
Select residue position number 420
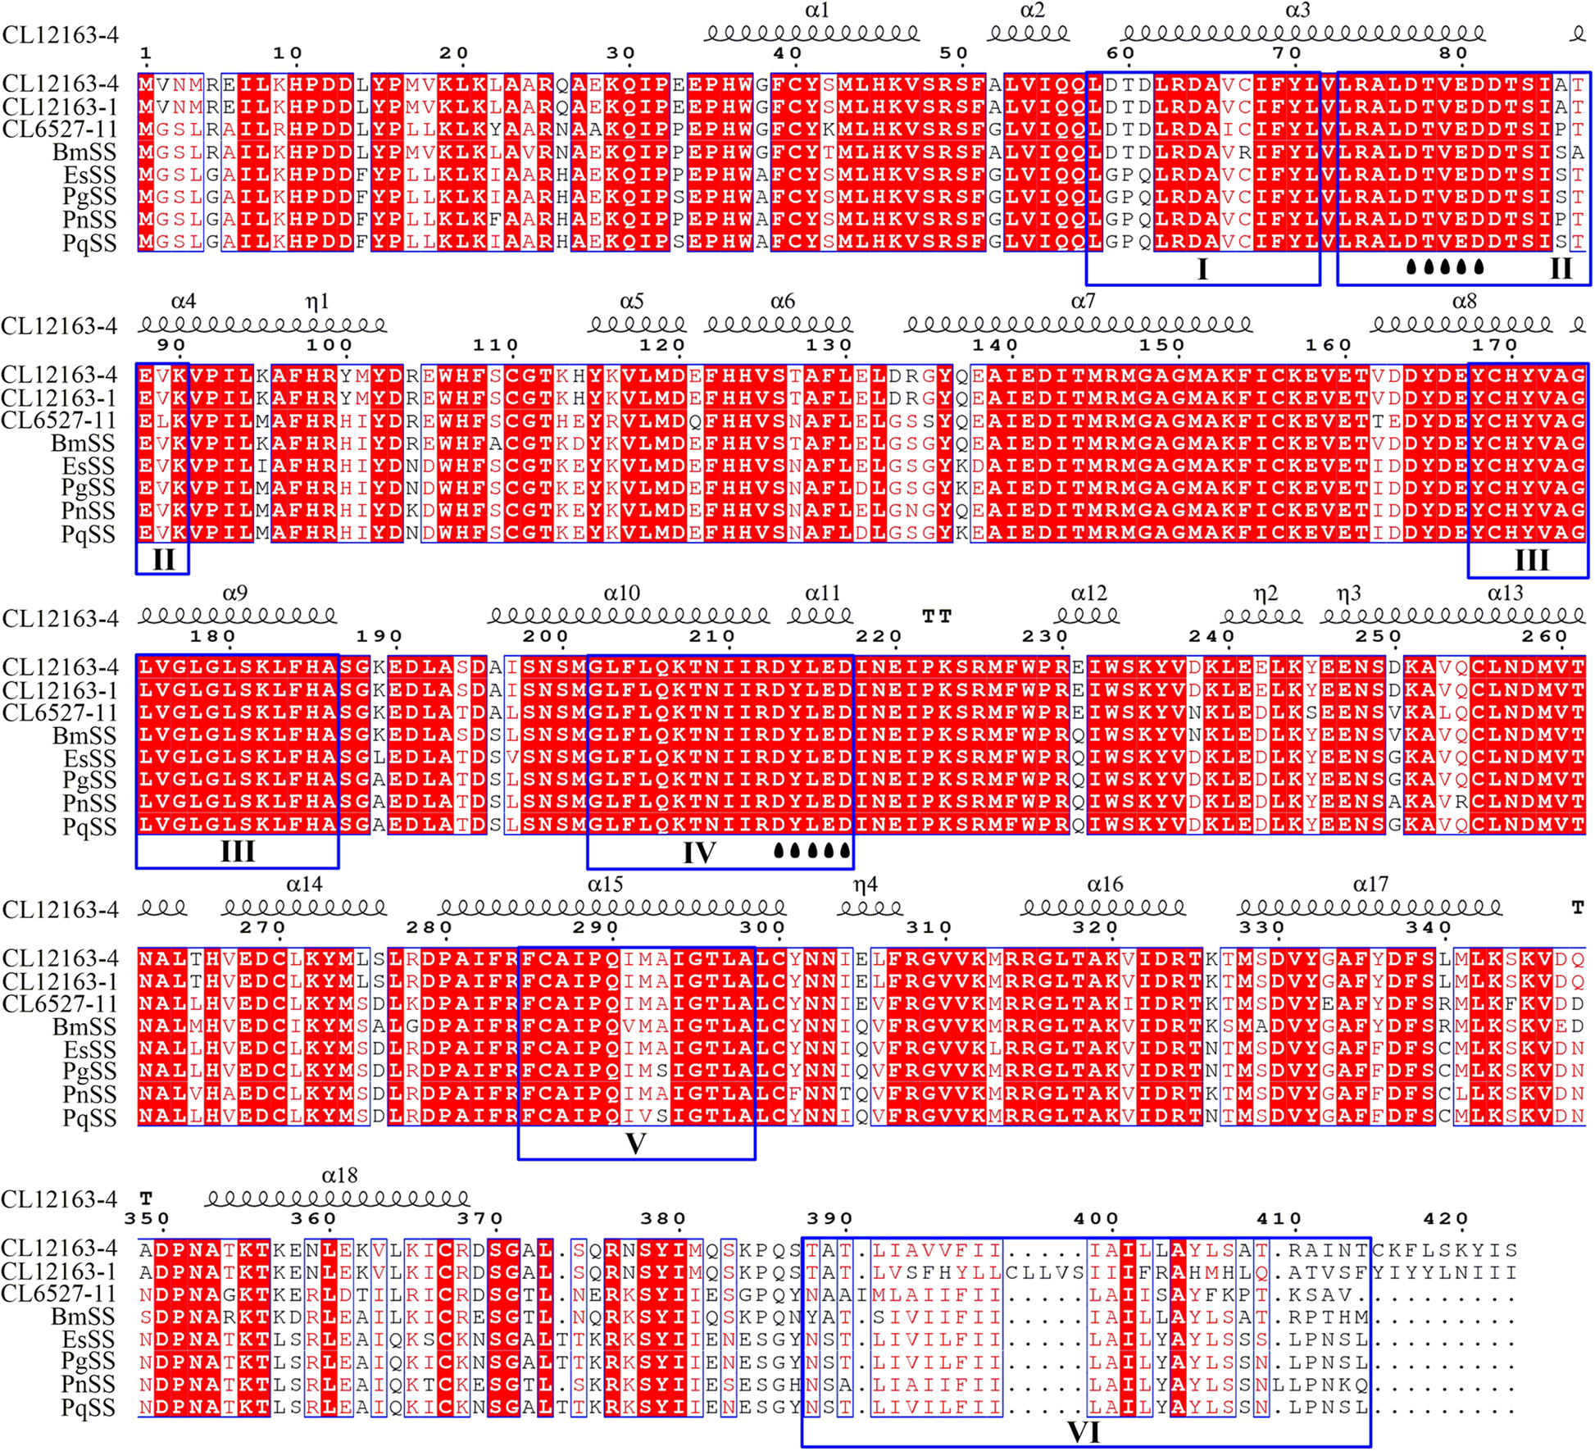(x=1447, y=1219)
